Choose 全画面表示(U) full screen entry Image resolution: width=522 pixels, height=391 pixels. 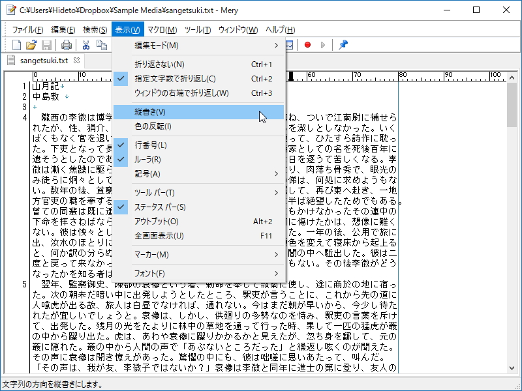[199, 236]
